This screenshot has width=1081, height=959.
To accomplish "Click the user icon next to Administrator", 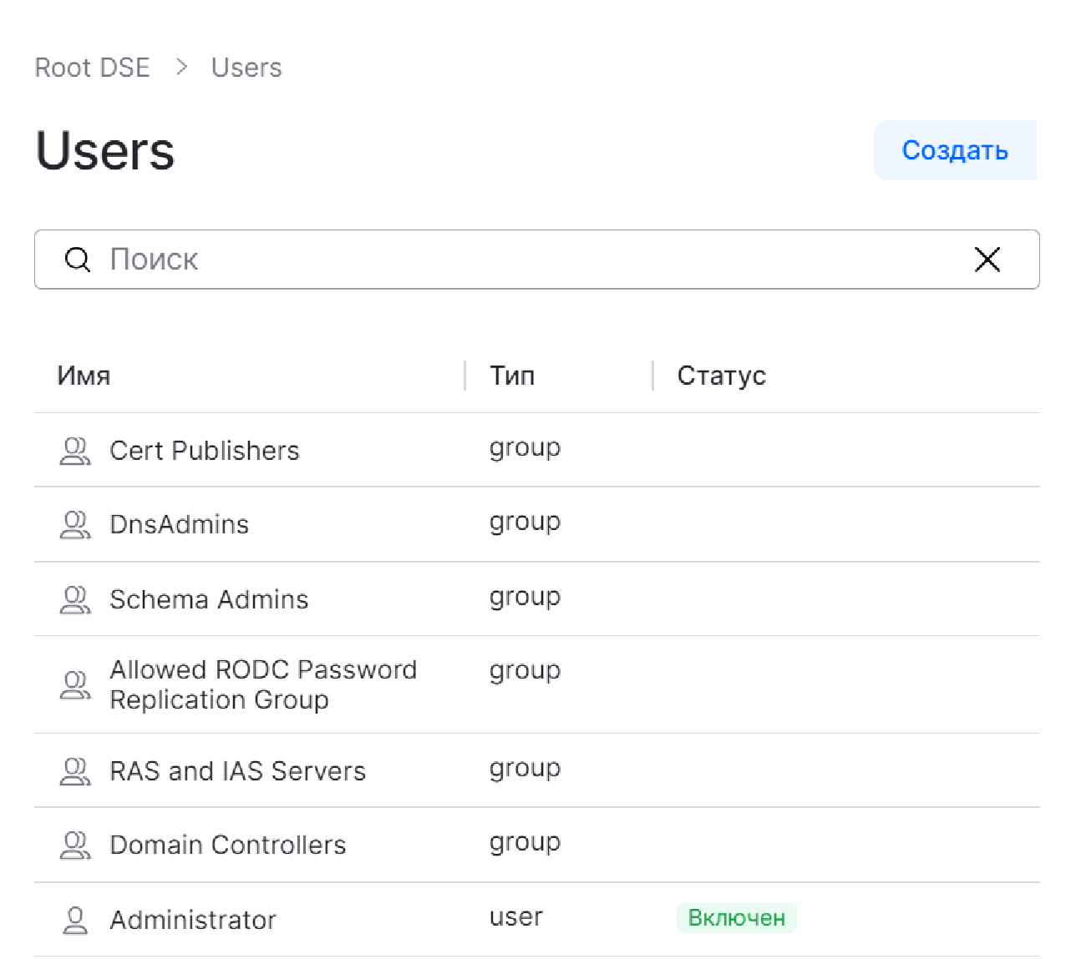I will pos(75,920).
